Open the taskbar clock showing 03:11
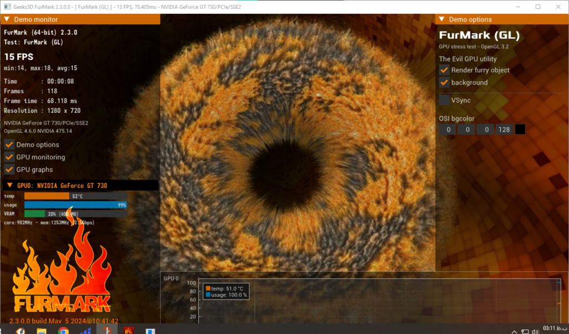569x334 pixels. [x=555, y=328]
